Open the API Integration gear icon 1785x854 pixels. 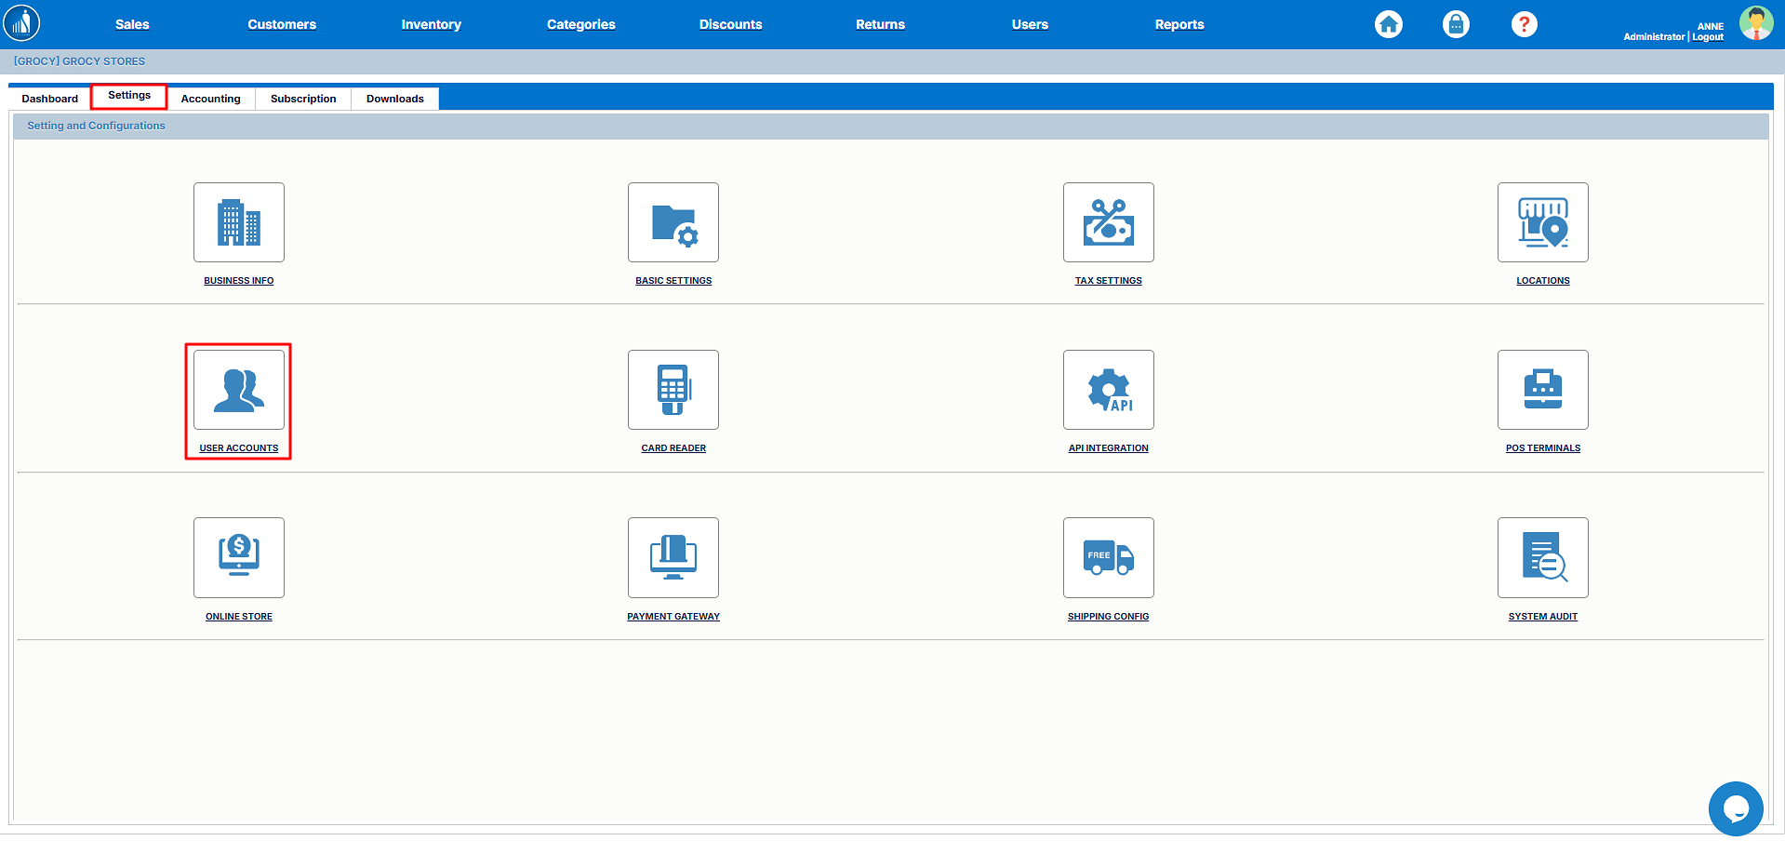(x=1108, y=390)
